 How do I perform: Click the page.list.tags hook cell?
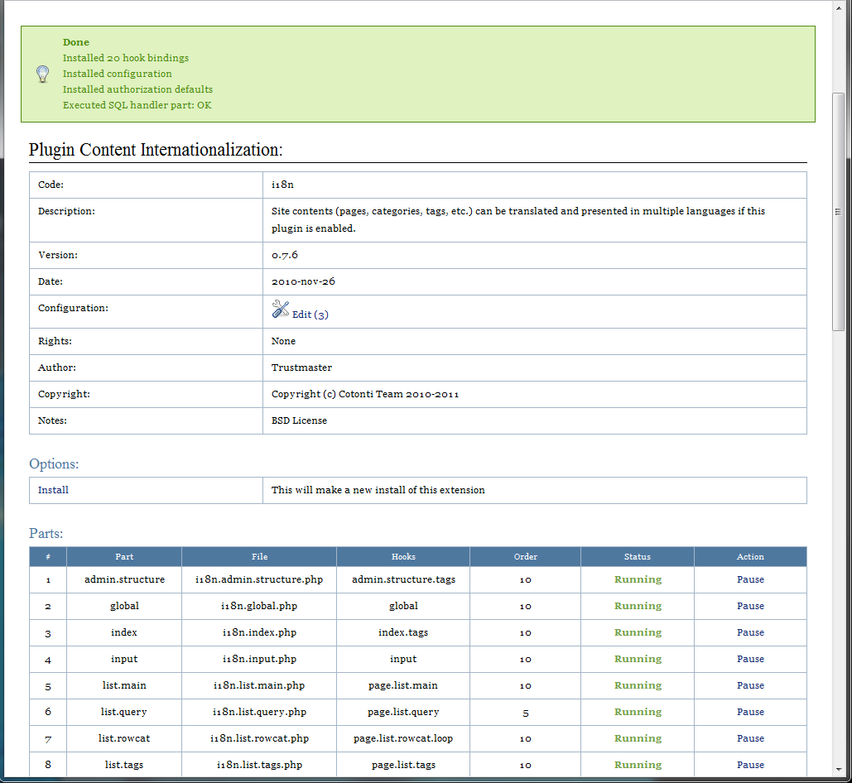pos(403,765)
